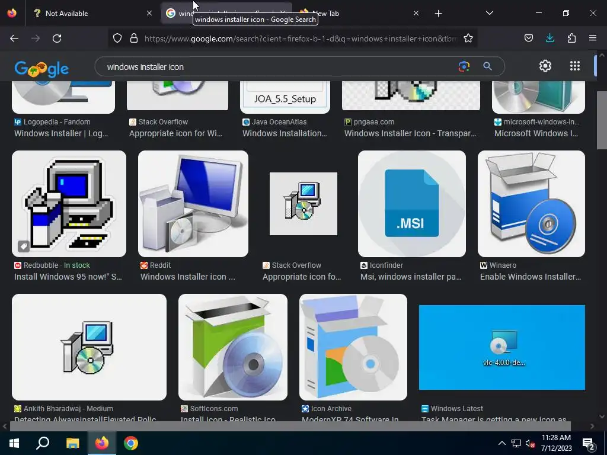Image resolution: width=607 pixels, height=455 pixels.
Task: Click the padlock site information icon
Action: (134, 39)
